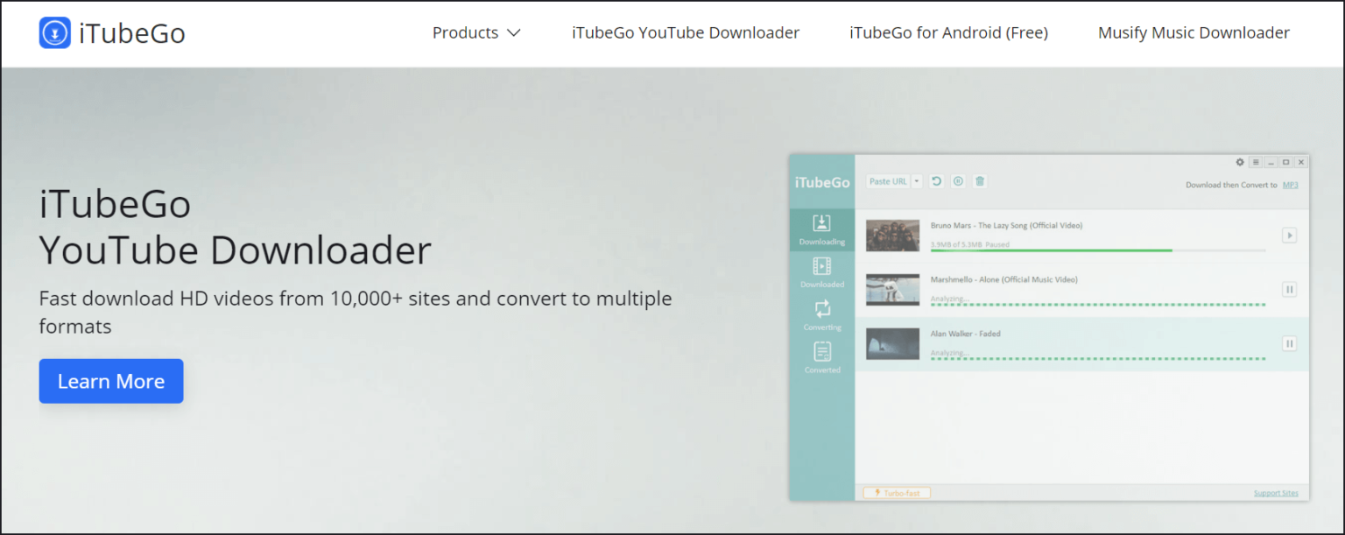
Task: Go to iTubeGo YouTube Downloader nav item
Action: click(x=686, y=33)
